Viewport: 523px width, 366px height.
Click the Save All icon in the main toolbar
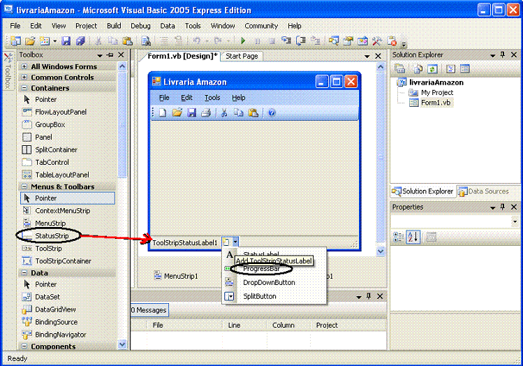click(x=80, y=41)
